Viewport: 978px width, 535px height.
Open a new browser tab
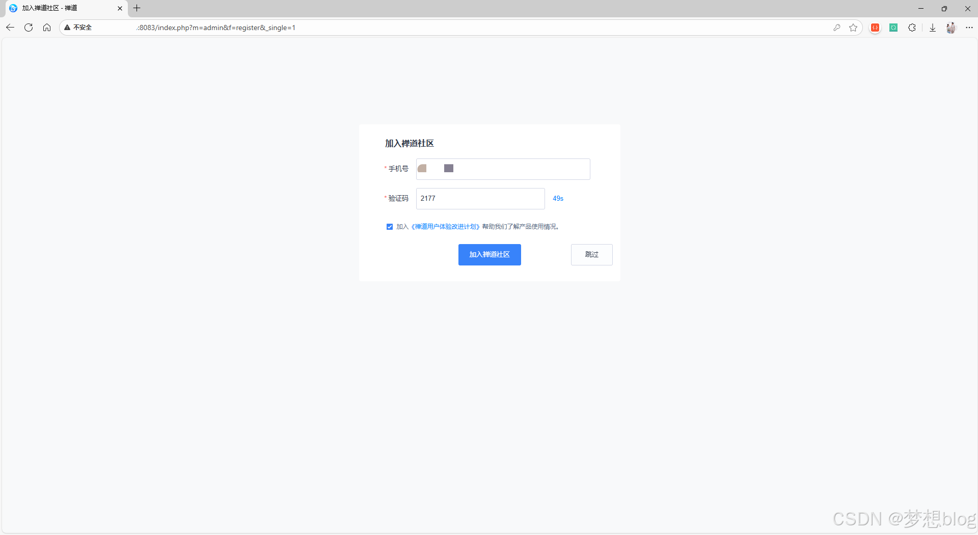(x=137, y=8)
